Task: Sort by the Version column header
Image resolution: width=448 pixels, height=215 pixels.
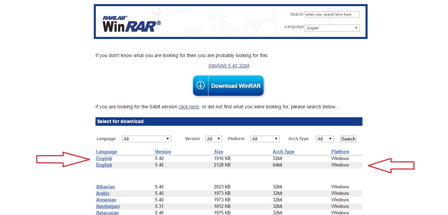Action: coord(163,151)
